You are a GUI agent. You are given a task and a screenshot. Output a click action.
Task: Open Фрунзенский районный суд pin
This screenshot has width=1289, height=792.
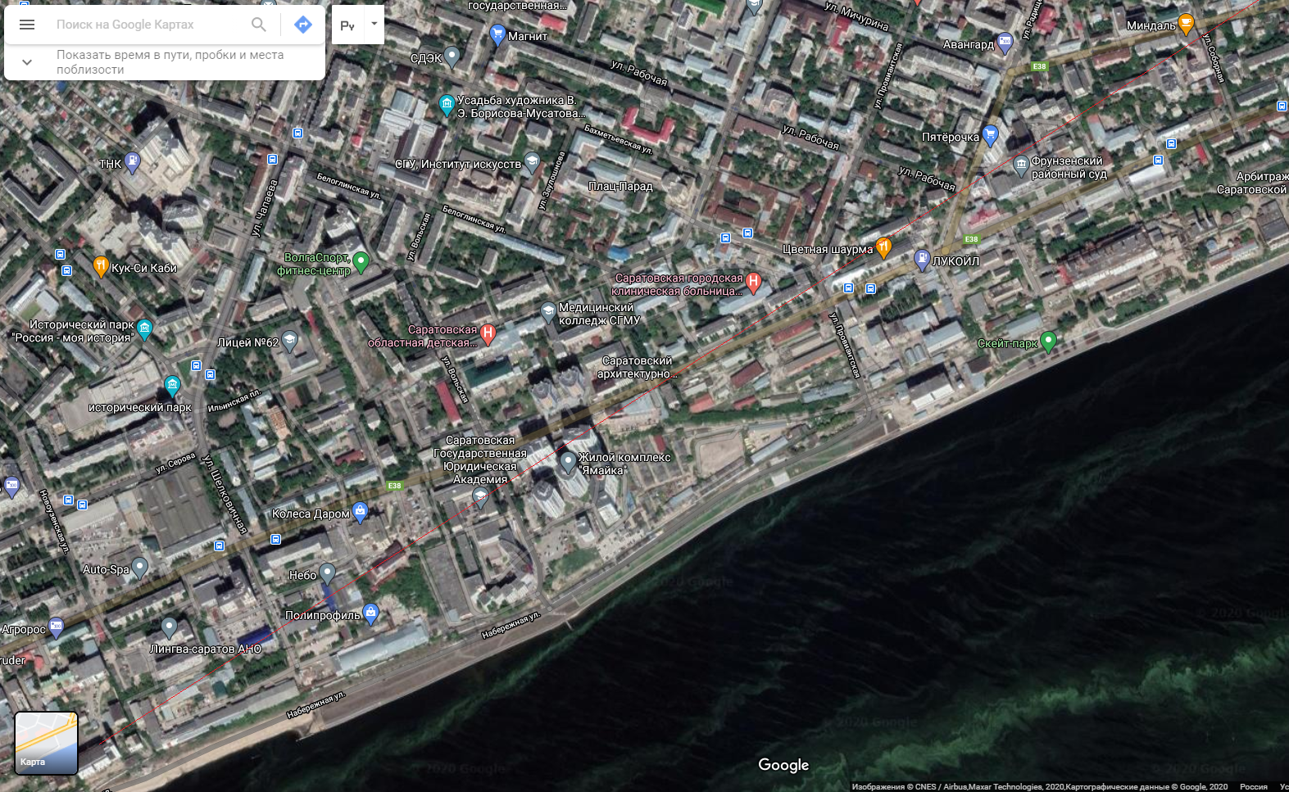(x=1021, y=165)
